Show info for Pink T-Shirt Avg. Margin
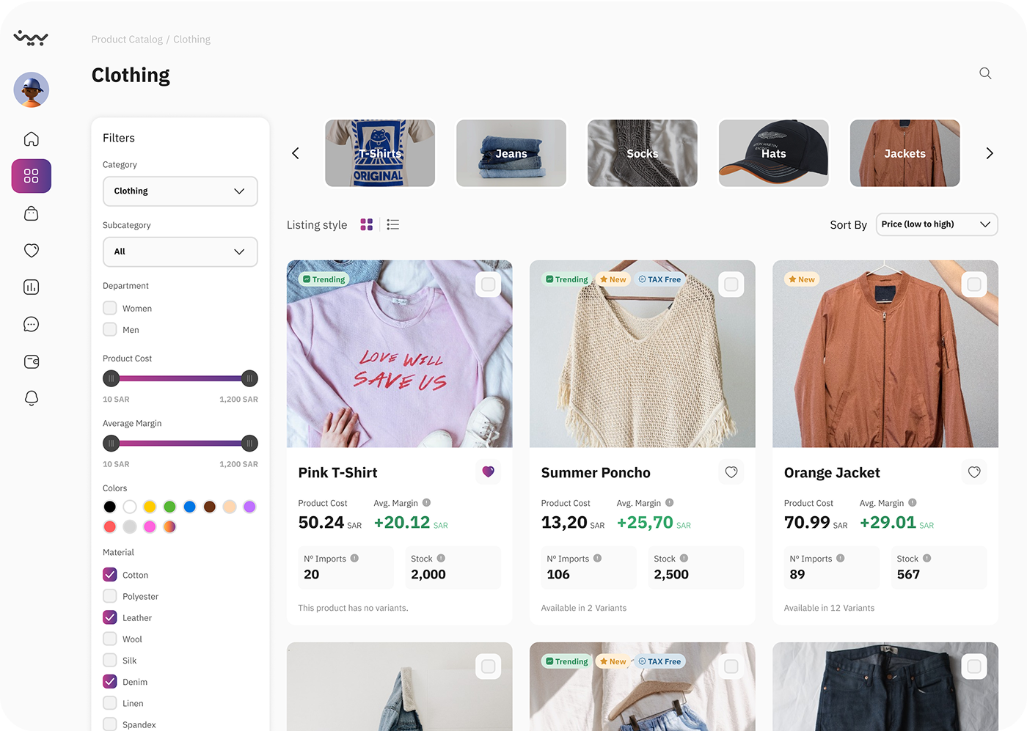1027x731 pixels. click(x=426, y=503)
